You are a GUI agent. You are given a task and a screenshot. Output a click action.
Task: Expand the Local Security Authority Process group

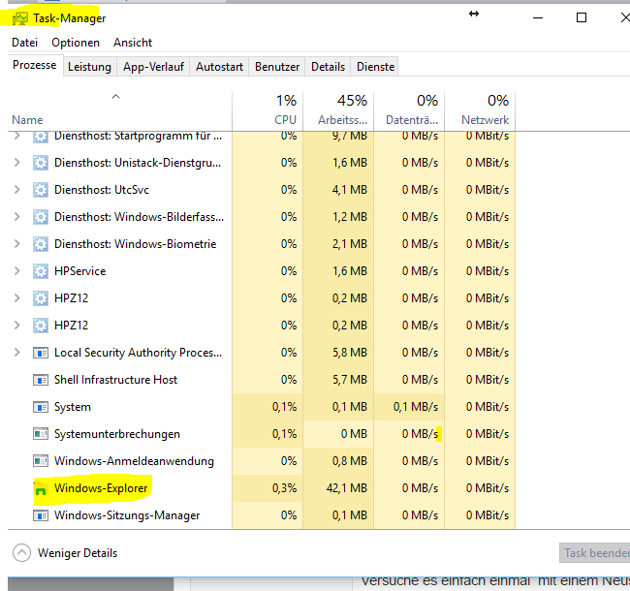click(16, 353)
